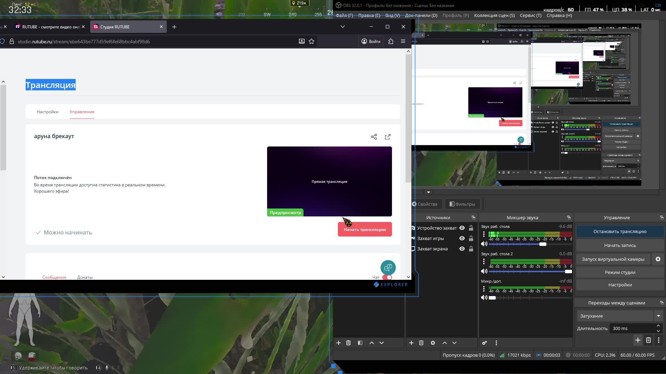Open the audio mixer advanced properties gears icon

point(485,343)
